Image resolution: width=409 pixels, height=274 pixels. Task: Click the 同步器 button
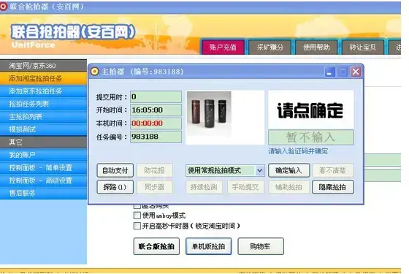point(154,187)
